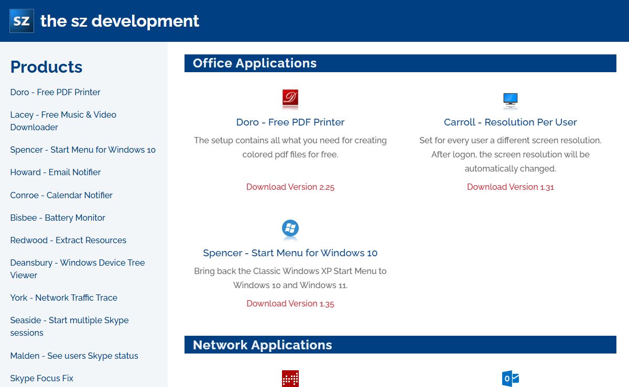Open Bisbee - Battery Monitor from sidebar

pyautogui.click(x=58, y=218)
